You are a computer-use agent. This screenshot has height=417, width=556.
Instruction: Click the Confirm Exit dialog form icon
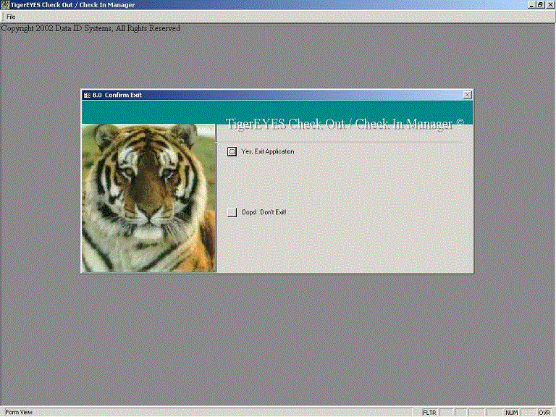coord(87,95)
